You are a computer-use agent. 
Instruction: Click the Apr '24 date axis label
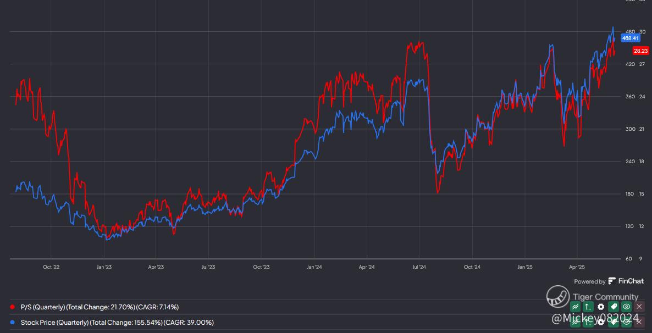366,267
